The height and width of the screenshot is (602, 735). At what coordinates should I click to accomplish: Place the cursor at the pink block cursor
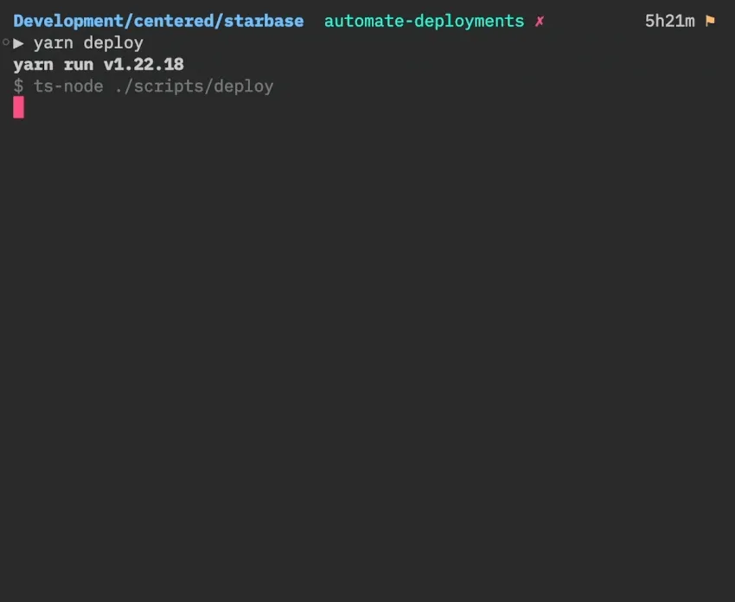18,107
